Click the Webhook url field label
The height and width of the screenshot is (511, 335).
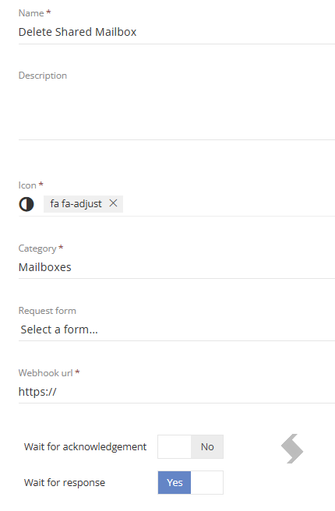46,373
